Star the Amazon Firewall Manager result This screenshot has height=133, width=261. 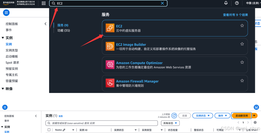click(x=242, y=81)
